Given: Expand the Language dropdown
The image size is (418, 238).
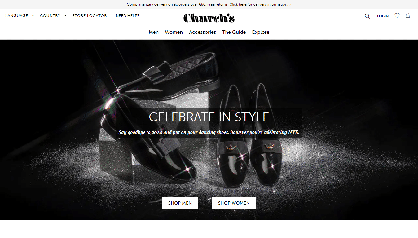Looking at the screenshot, I should click(20, 16).
